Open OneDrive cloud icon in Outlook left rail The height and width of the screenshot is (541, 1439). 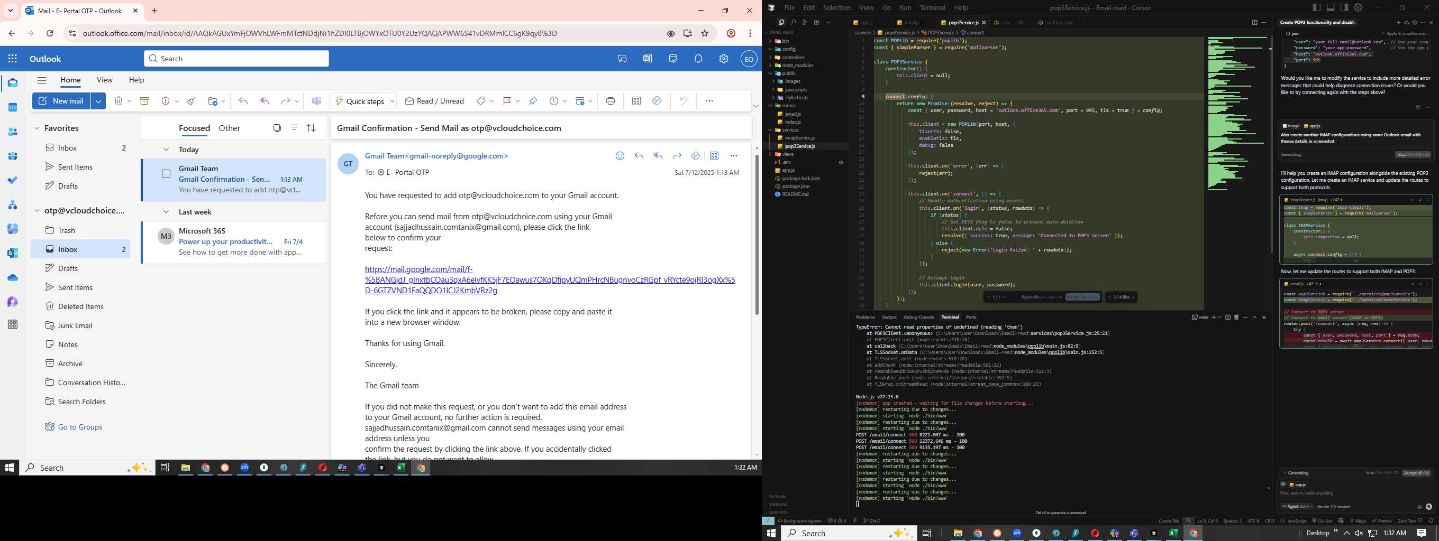pos(12,278)
